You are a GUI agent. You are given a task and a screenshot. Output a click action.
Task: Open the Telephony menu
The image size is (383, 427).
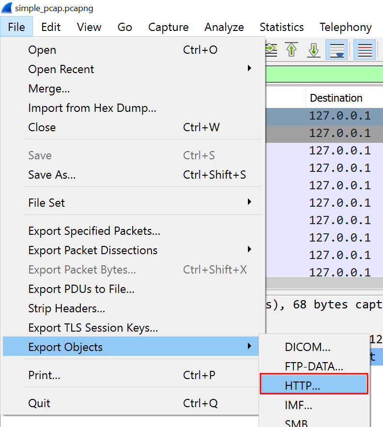[x=345, y=27]
